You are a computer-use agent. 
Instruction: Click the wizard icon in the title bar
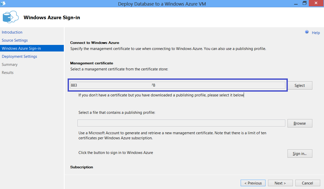pyautogui.click(x=3, y=4)
